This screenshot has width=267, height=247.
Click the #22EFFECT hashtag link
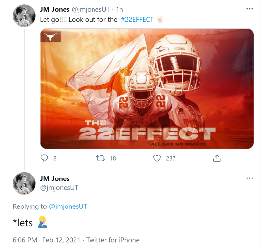point(137,19)
